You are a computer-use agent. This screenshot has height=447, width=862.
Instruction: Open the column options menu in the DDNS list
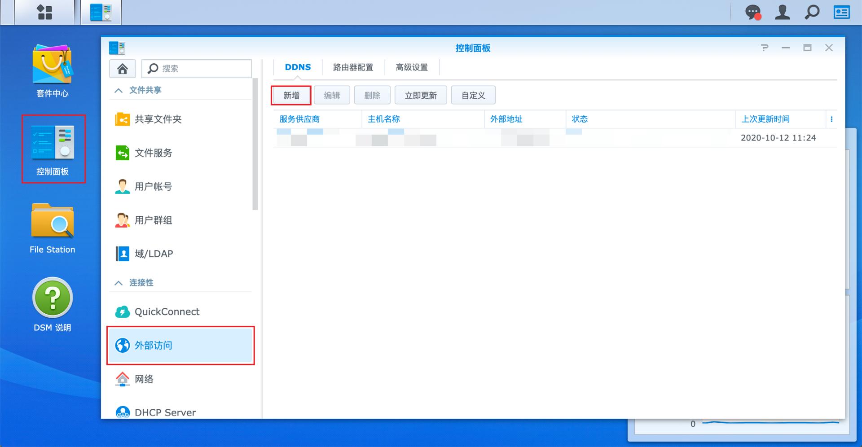click(x=832, y=119)
